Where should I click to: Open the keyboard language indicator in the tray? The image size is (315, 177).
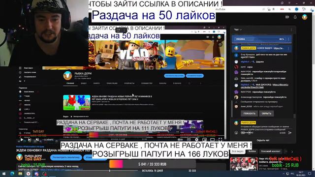click(x=293, y=174)
